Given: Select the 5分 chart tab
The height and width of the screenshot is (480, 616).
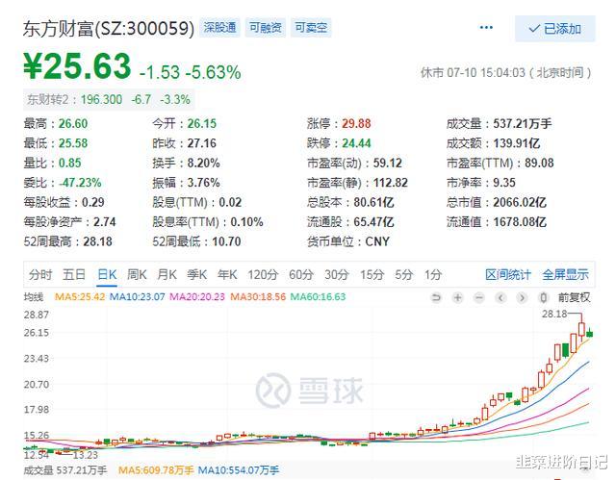Looking at the screenshot, I should tap(404, 274).
